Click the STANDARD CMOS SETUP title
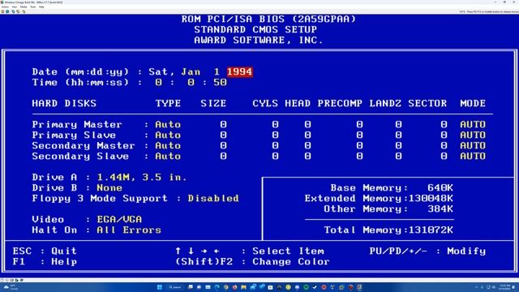This screenshot has width=519, height=292. click(255, 29)
